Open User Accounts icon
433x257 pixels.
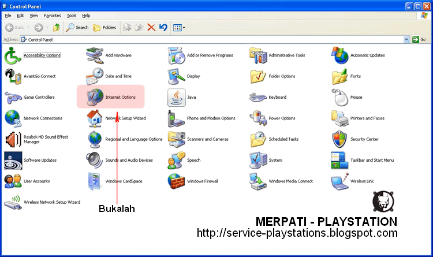click(13, 181)
